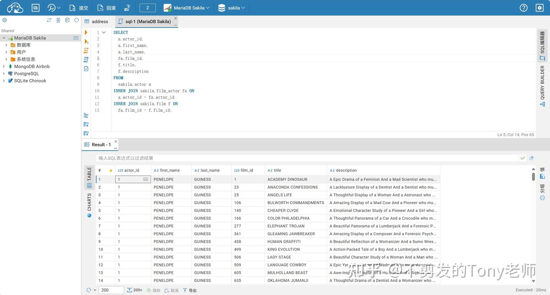
Task: Switch to the sql-1 (MariaDB Sakila) tab
Action: (x=147, y=21)
